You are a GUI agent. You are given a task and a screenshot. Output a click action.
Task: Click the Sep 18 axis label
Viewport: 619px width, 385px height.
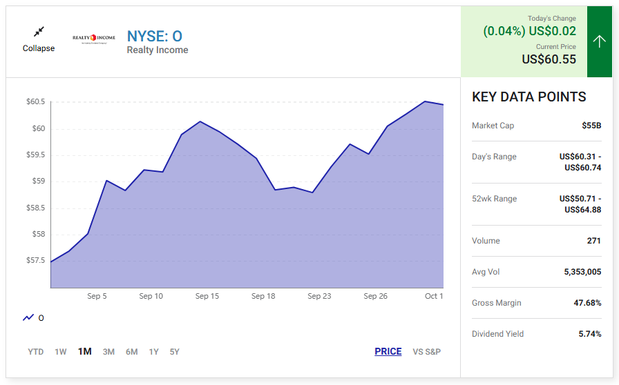[263, 296]
